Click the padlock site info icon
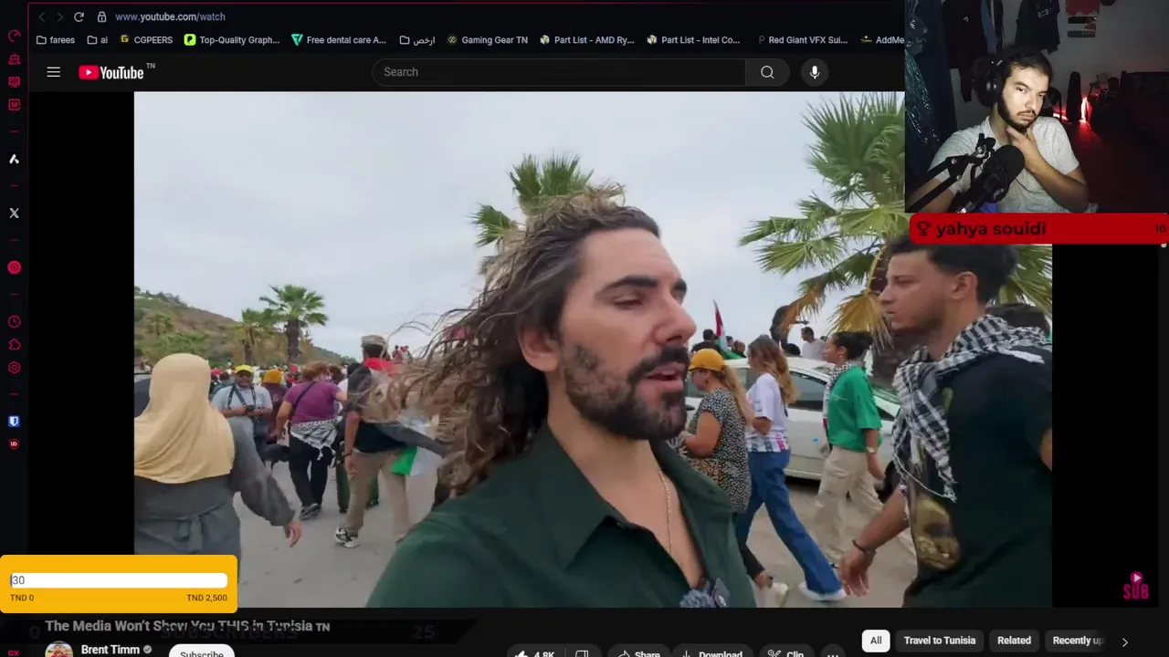 (101, 16)
